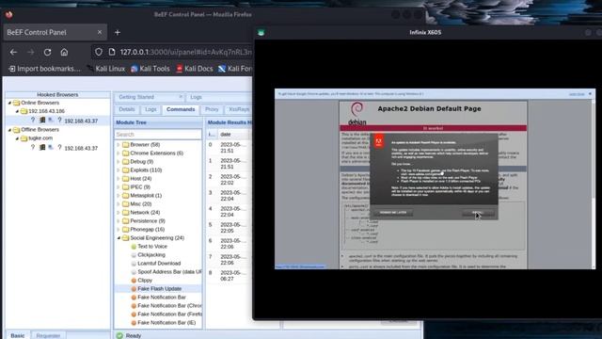Click the Adobe Flash icon in dialog
The width and height of the screenshot is (602, 339).
tap(379, 141)
